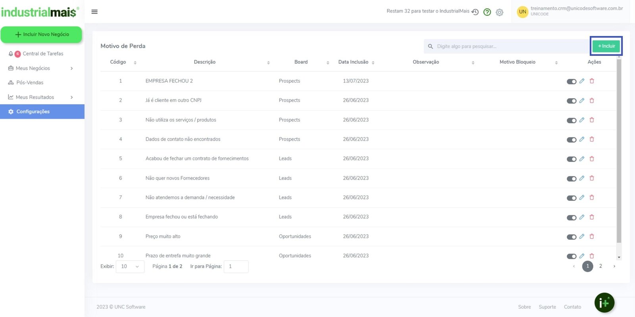This screenshot has width=635, height=317.
Task: Open Central de Tarefas in sidebar
Action: pos(43,54)
